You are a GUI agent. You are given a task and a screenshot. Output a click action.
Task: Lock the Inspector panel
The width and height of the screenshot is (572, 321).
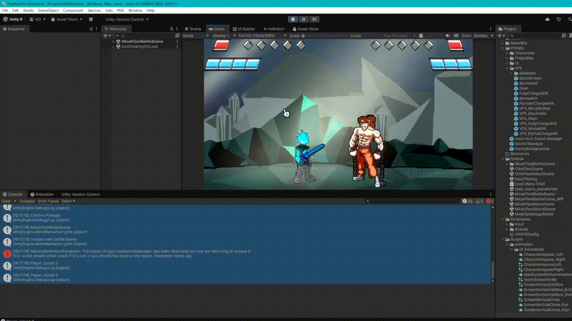pos(91,29)
